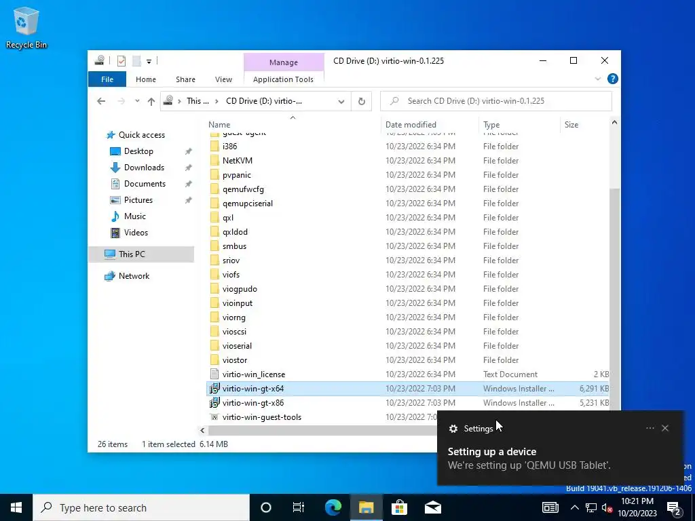The height and width of the screenshot is (521, 695).
Task: Sort files by the Size column
Action: (x=584, y=125)
